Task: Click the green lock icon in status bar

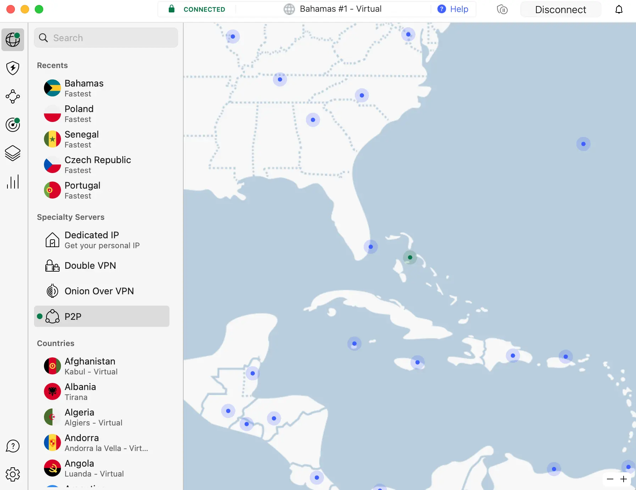Action: click(172, 9)
